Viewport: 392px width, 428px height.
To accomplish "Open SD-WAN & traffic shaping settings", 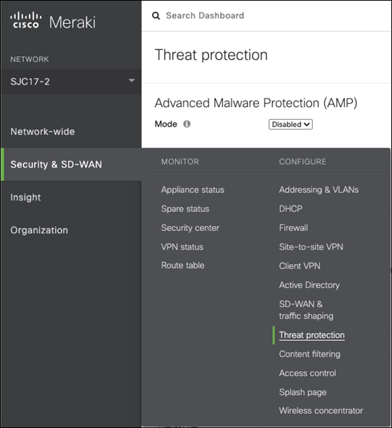I will click(306, 310).
